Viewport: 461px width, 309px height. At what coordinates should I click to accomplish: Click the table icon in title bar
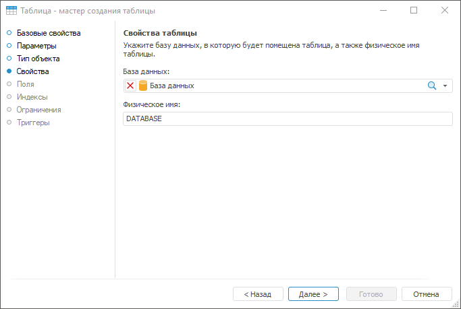pos(11,11)
